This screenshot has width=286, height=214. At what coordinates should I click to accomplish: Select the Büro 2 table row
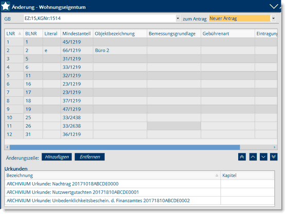[141, 50]
